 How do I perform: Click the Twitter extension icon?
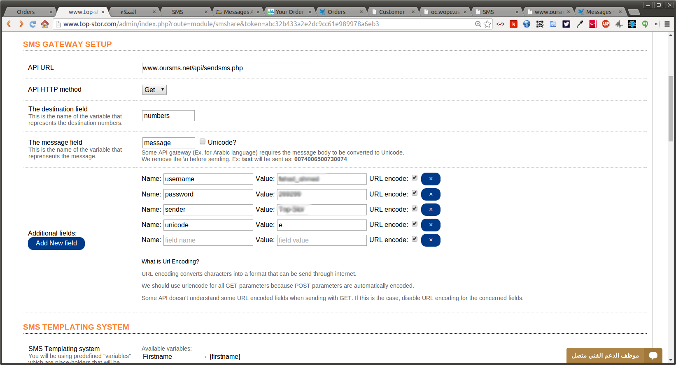point(566,24)
